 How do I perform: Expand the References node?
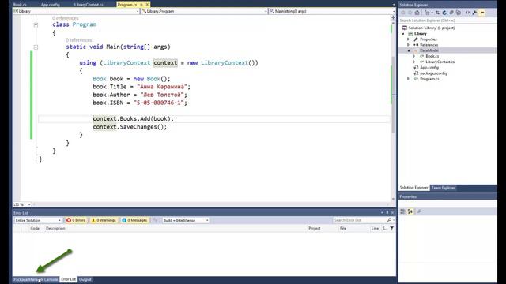pyautogui.click(x=408, y=45)
